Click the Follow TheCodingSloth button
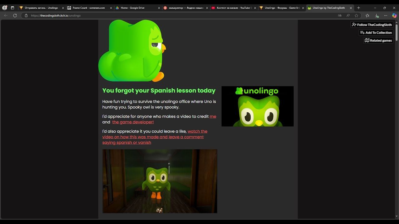Viewport: 399px width, 224px height. click(x=372, y=25)
